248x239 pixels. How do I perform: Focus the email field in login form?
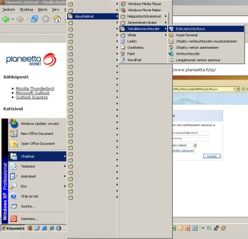[x=190, y=133]
